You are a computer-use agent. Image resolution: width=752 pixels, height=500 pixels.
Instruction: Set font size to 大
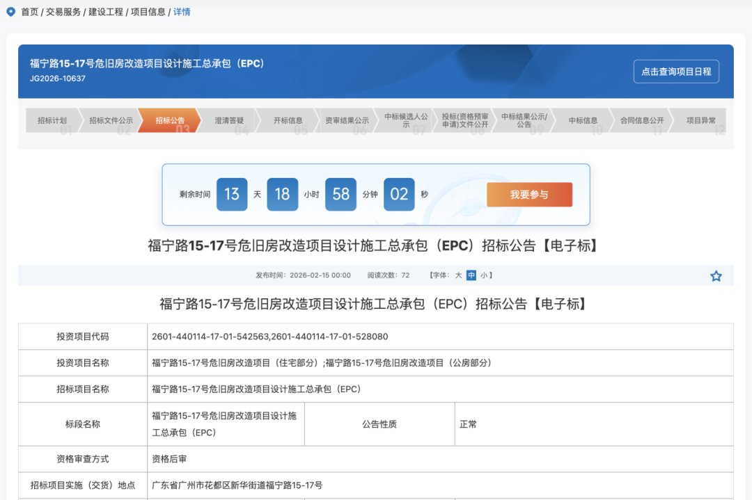[458, 275]
